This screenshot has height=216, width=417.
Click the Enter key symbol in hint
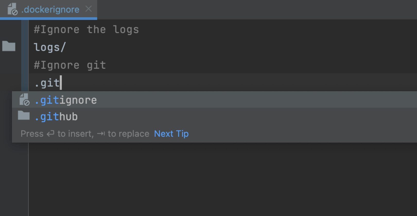(50, 134)
